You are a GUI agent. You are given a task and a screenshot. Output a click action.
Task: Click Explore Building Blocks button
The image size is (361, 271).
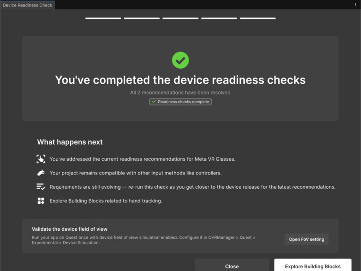coord(313,266)
